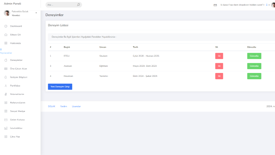The image size is (275, 155).
Task: Click the profile avatar in top-right corner
Action: point(273,5)
